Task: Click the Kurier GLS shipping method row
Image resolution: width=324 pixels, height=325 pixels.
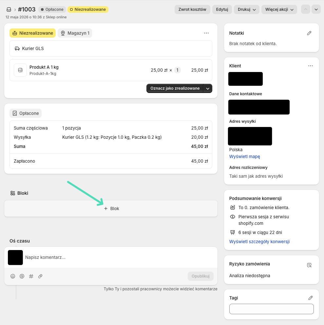Action: point(111,48)
